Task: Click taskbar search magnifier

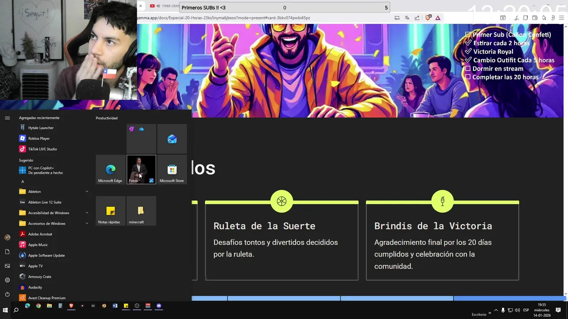Action: (x=16, y=310)
